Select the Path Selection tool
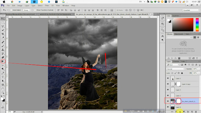 (3, 81)
